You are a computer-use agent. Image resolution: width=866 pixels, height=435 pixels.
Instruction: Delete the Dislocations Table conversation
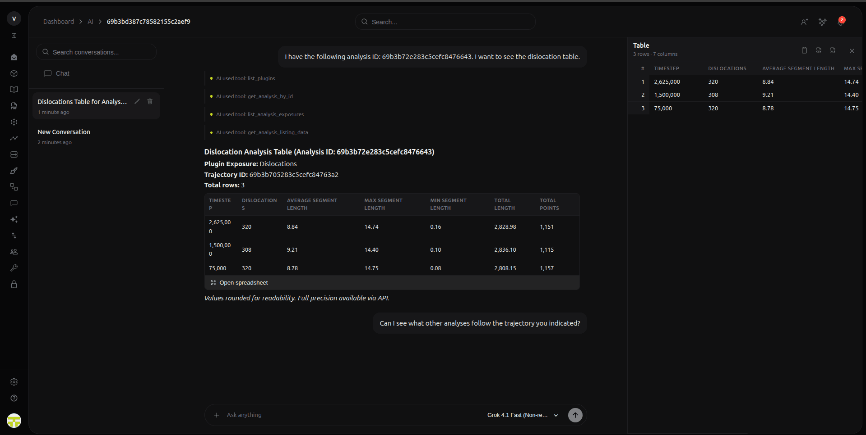point(150,102)
